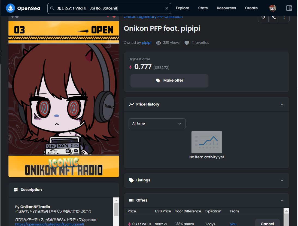
Task: Click the red heart above the NFT image
Action: click(114, 17)
